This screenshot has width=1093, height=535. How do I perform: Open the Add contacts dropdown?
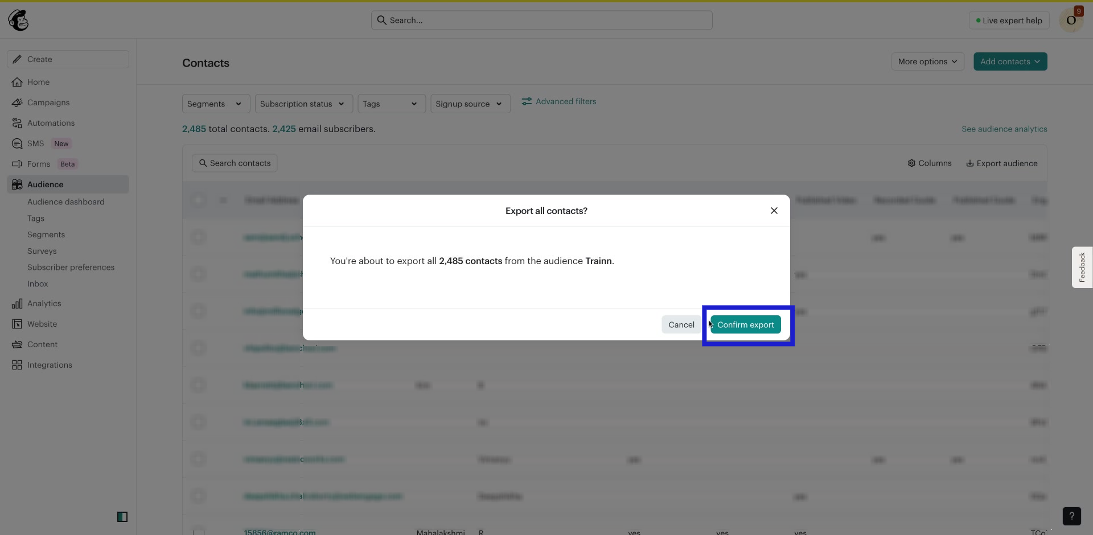1010,61
